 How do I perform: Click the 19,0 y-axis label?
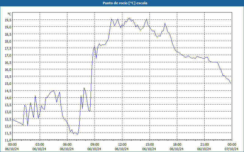coord(8,27)
